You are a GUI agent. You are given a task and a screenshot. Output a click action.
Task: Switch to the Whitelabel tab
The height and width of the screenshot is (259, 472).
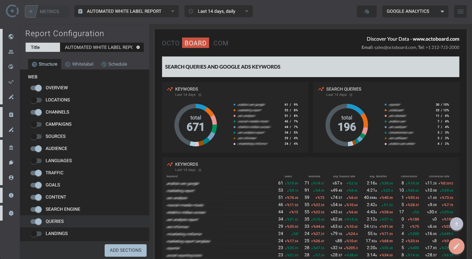tap(79, 64)
